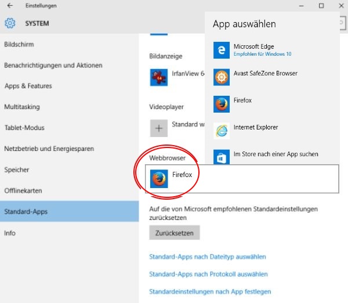Click the Windows Store bag icon
348x303 pixels.
coord(222,157)
